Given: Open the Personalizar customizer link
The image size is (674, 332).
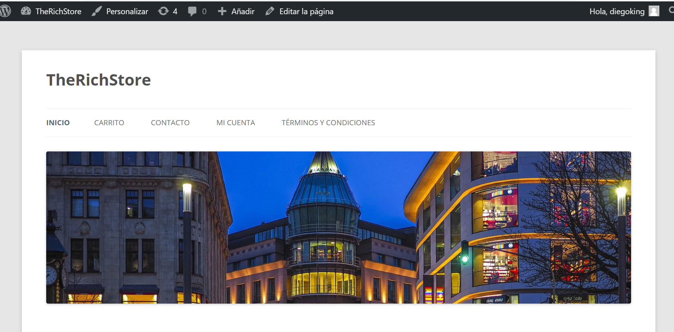Looking at the screenshot, I should coord(127,11).
